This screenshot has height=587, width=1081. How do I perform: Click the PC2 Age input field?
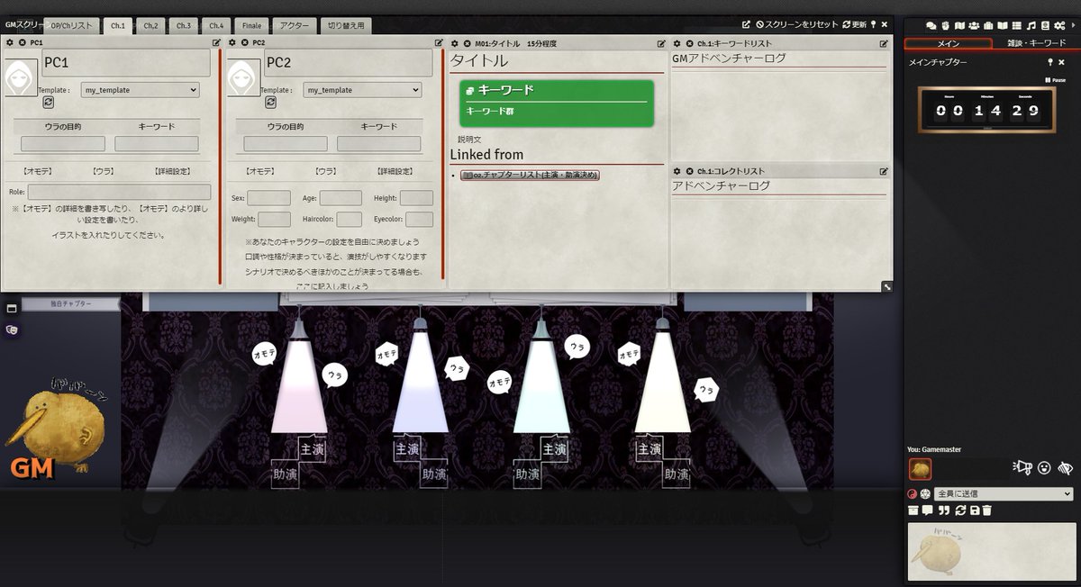click(341, 197)
